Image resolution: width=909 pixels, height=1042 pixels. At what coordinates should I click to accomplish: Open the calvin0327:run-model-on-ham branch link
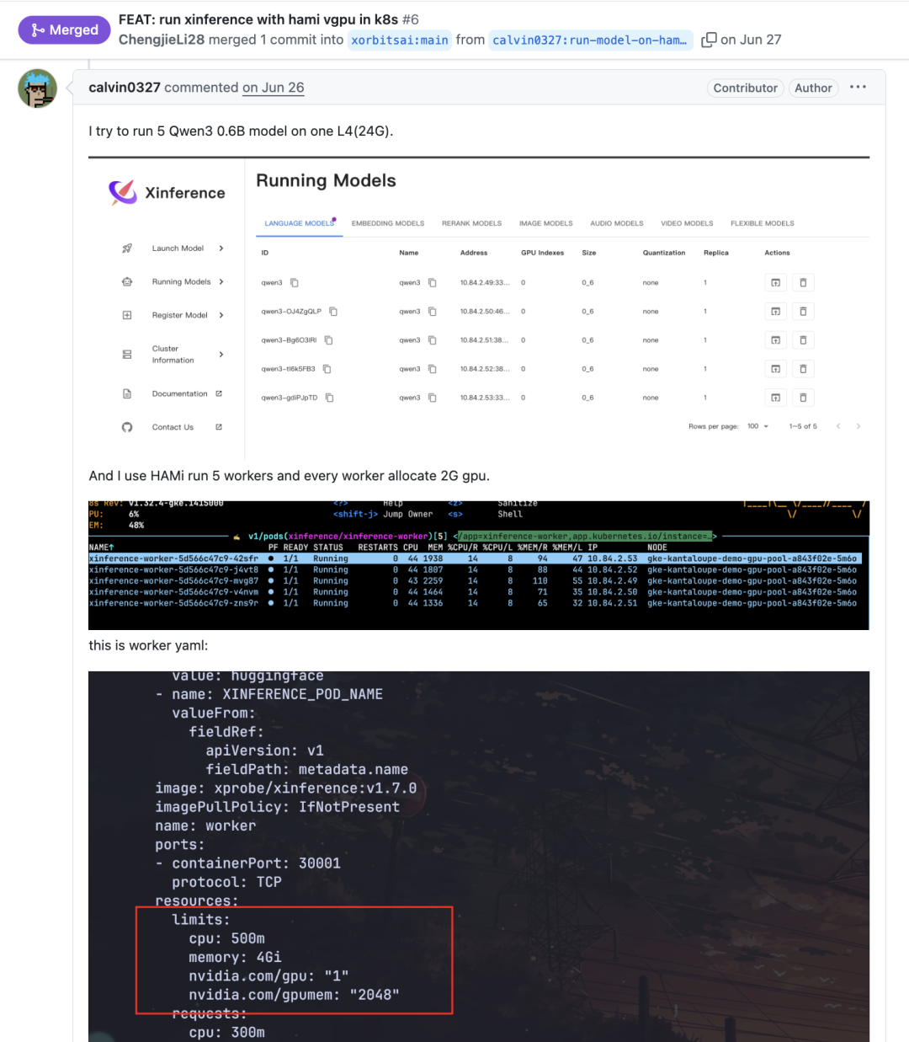[590, 40]
